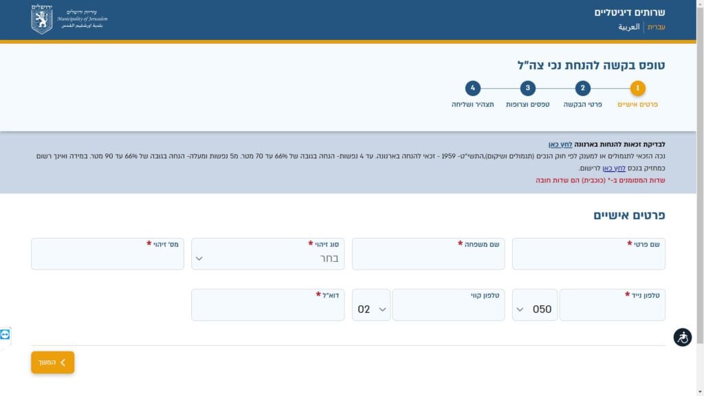Open the סוג זיהוי dropdown
Viewport: 704px width, 396px height.
[267, 258]
